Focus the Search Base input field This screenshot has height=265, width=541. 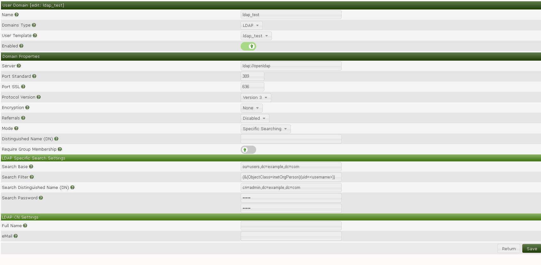291,166
